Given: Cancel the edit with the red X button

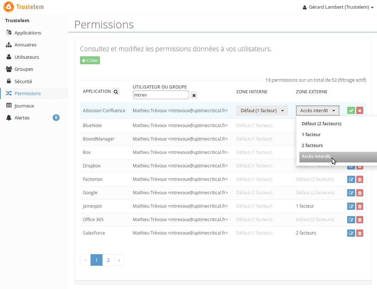Looking at the screenshot, I should pos(360,111).
